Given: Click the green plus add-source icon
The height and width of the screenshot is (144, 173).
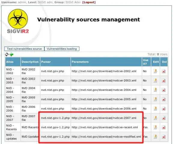Looking at the screenshot, I should coord(11,54).
